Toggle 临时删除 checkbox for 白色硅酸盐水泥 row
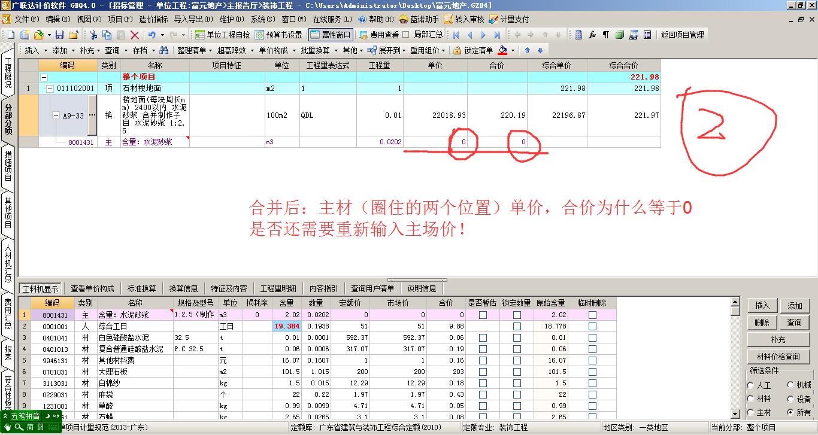 (592, 337)
